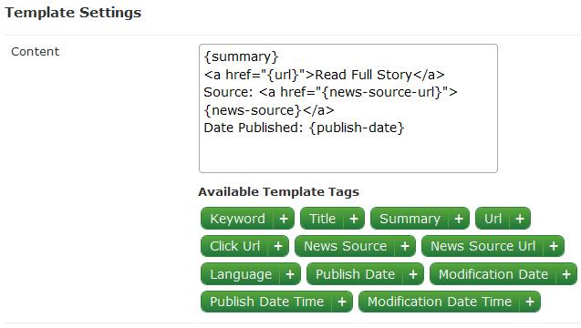Insert Modification Date Time via plus icon
Viewport: 581px width, 328px height.
click(530, 302)
